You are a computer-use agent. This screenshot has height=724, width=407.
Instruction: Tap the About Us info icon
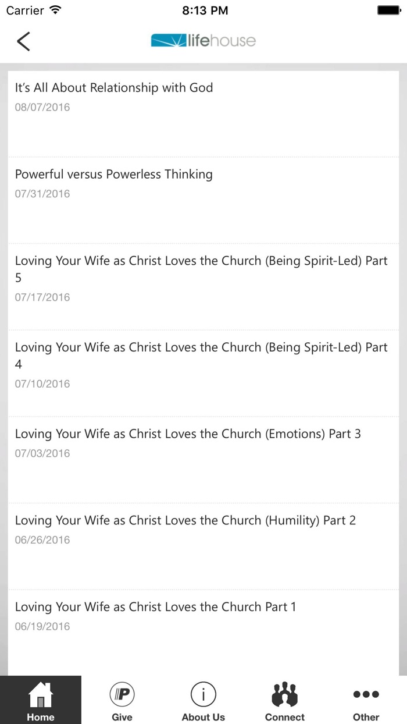pos(203,694)
